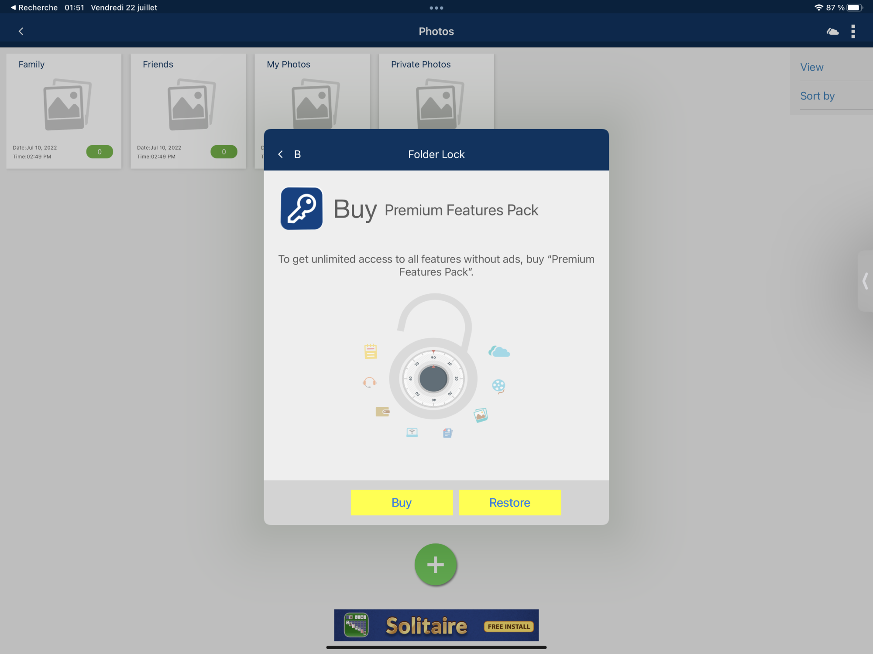Viewport: 873px width, 654px height.
Task: Tap the three dots multitasking indicator
Action: [436, 8]
